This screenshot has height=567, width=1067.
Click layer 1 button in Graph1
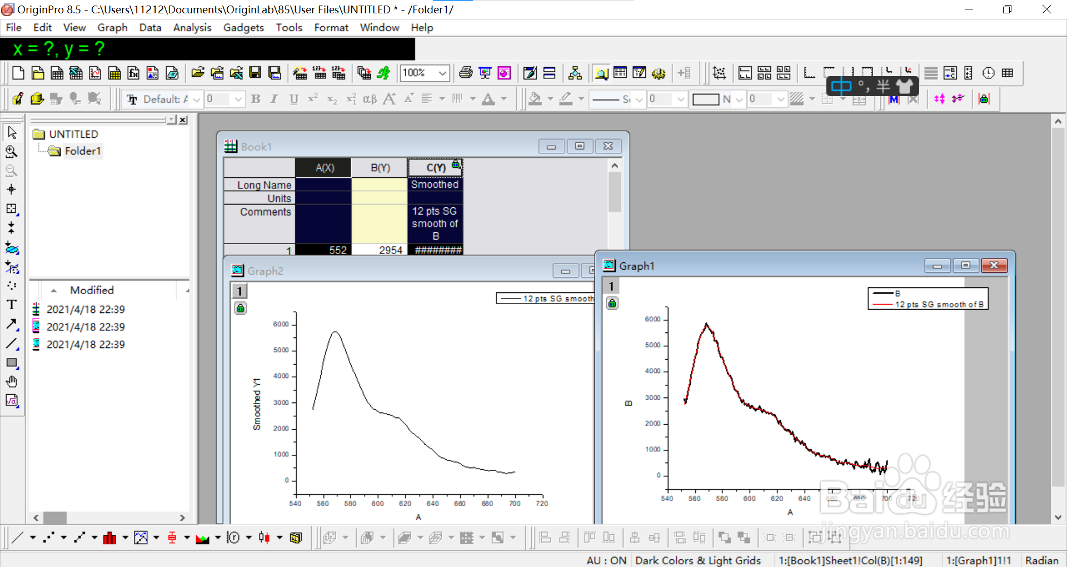611,286
